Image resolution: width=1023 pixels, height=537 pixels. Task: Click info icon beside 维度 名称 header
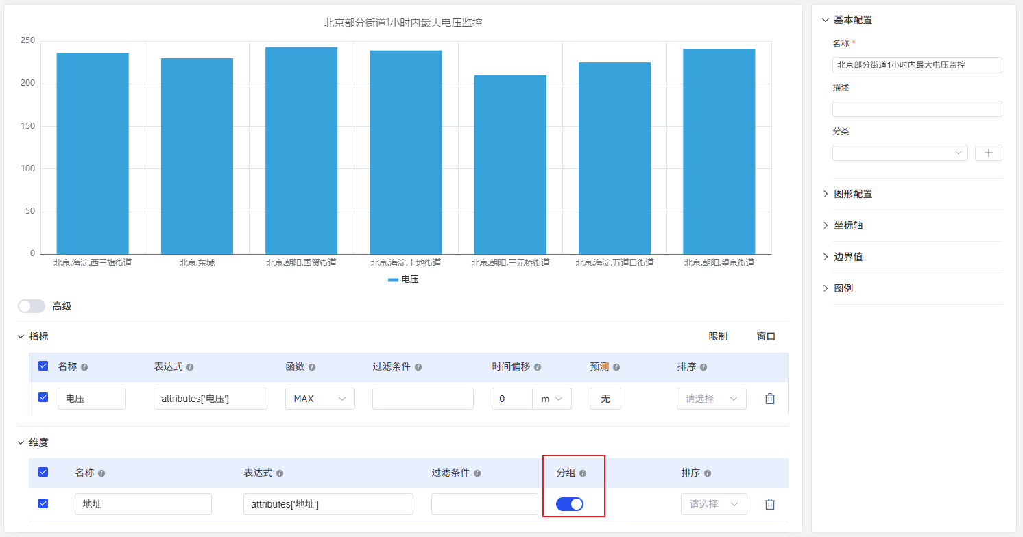(101, 473)
